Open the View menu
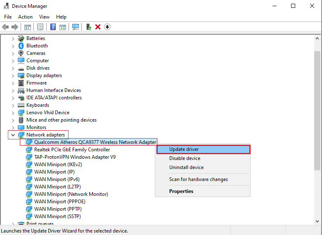This screenshot has height=235, width=322. (44, 17)
